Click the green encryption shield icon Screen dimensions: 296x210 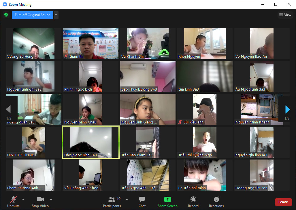point(6,15)
